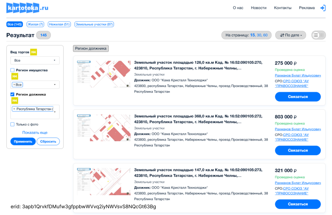Enable 'Только с фото' checkbox
Screen dimensions: 332x215
[x=12, y=124]
